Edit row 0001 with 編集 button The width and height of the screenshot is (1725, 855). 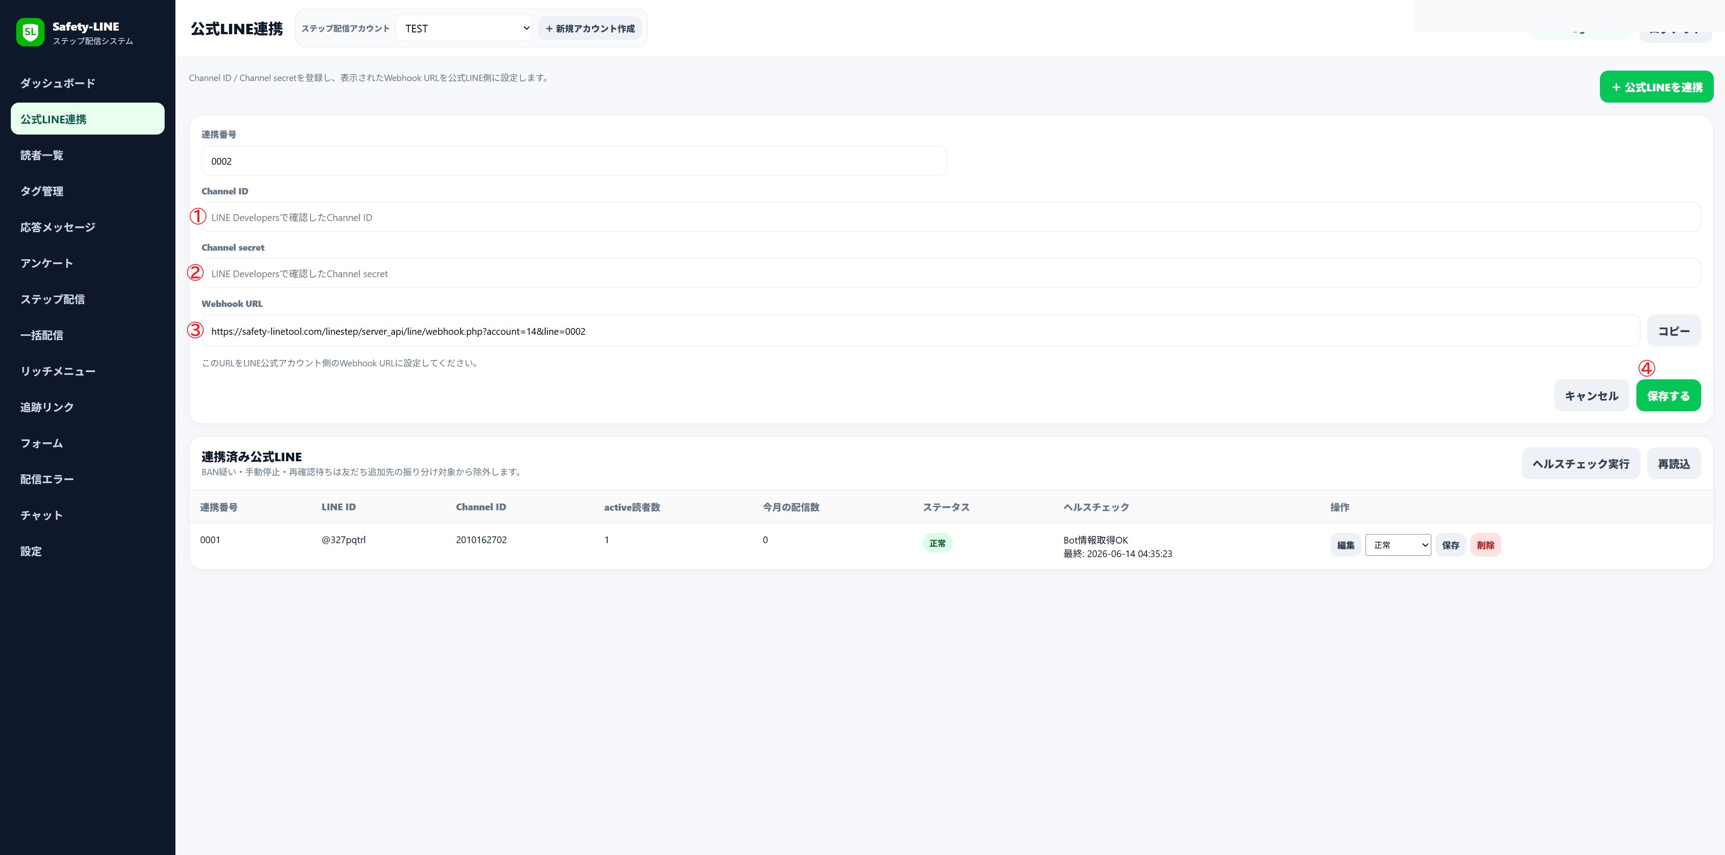1345,545
